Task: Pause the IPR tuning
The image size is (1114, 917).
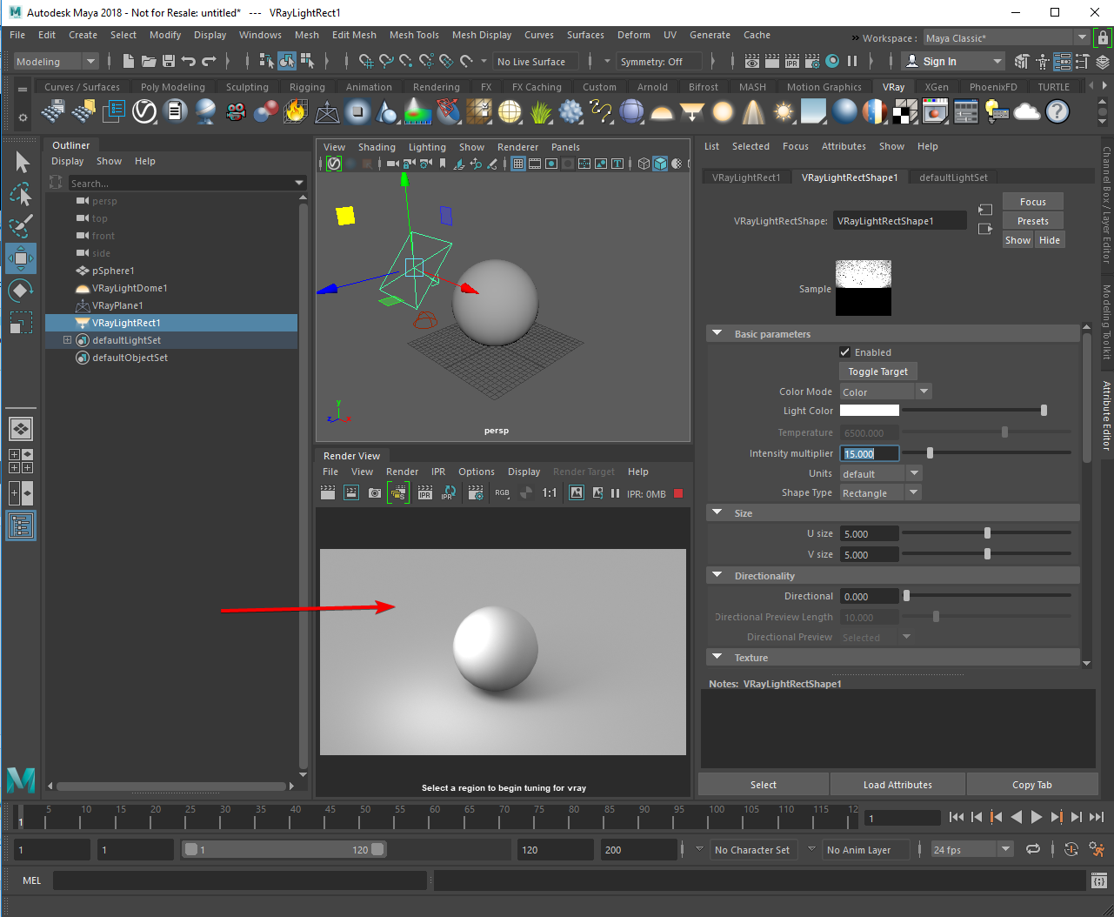Action: click(x=615, y=493)
